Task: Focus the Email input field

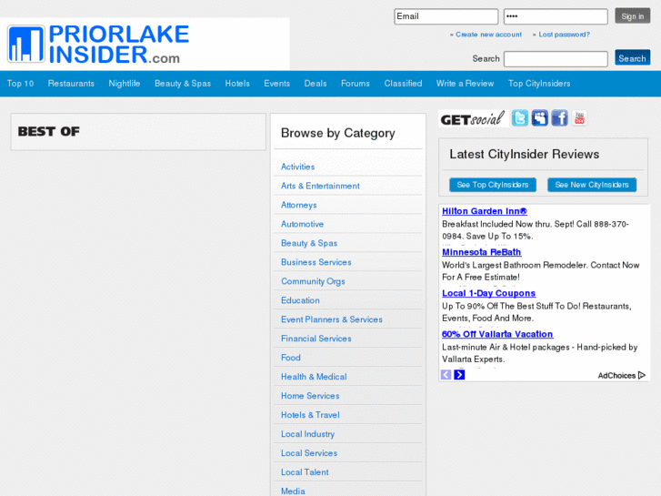Action: pyautogui.click(x=446, y=16)
